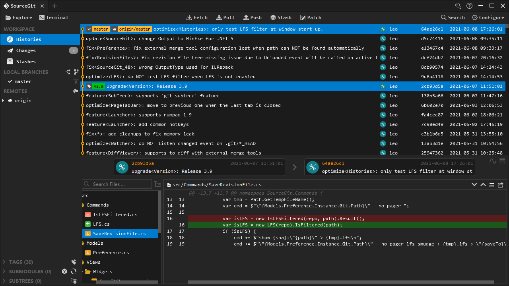The width and height of the screenshot is (509, 286).
Task: Select Stashes in workspace sidebar
Action: tap(40, 62)
